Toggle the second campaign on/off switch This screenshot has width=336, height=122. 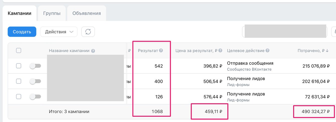tap(35, 81)
